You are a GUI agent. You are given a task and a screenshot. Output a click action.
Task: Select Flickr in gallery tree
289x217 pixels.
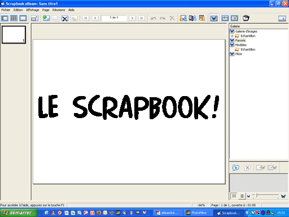tap(239, 54)
